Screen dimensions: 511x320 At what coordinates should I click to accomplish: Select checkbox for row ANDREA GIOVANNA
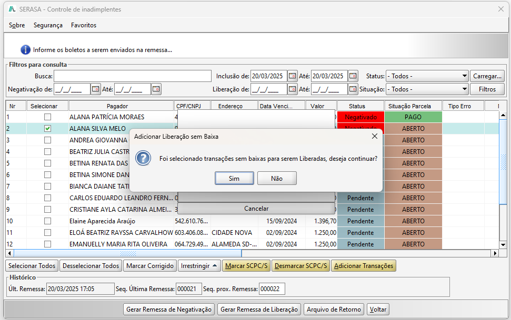(x=47, y=140)
